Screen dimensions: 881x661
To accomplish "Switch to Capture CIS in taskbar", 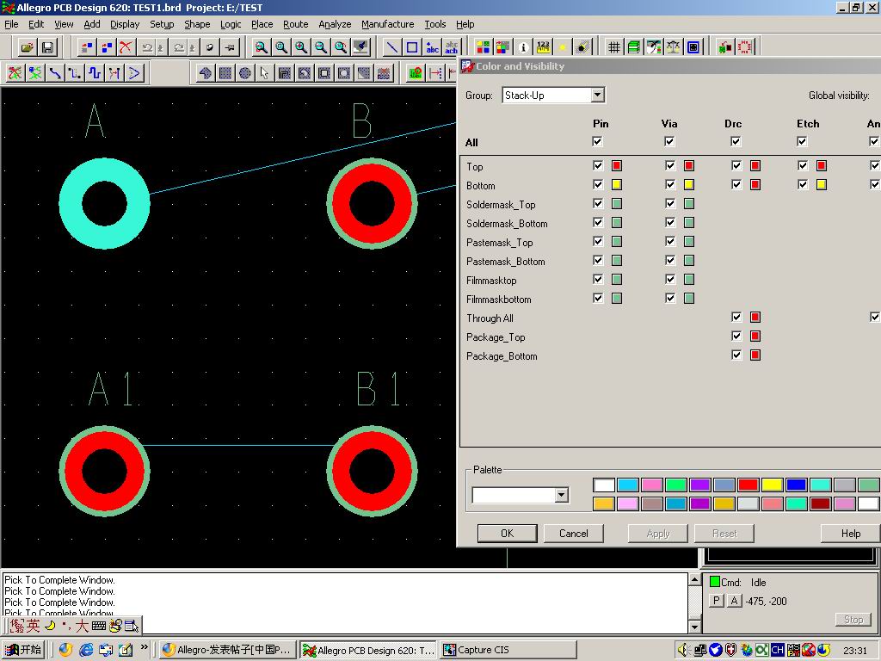I will (x=508, y=650).
